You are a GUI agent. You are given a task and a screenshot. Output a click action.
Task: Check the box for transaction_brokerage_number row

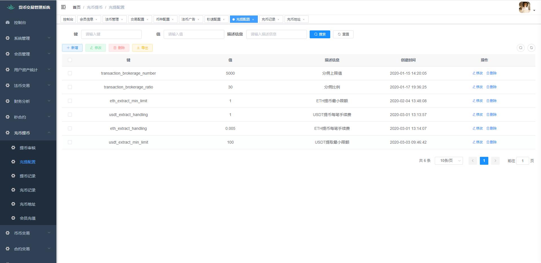pyautogui.click(x=70, y=73)
